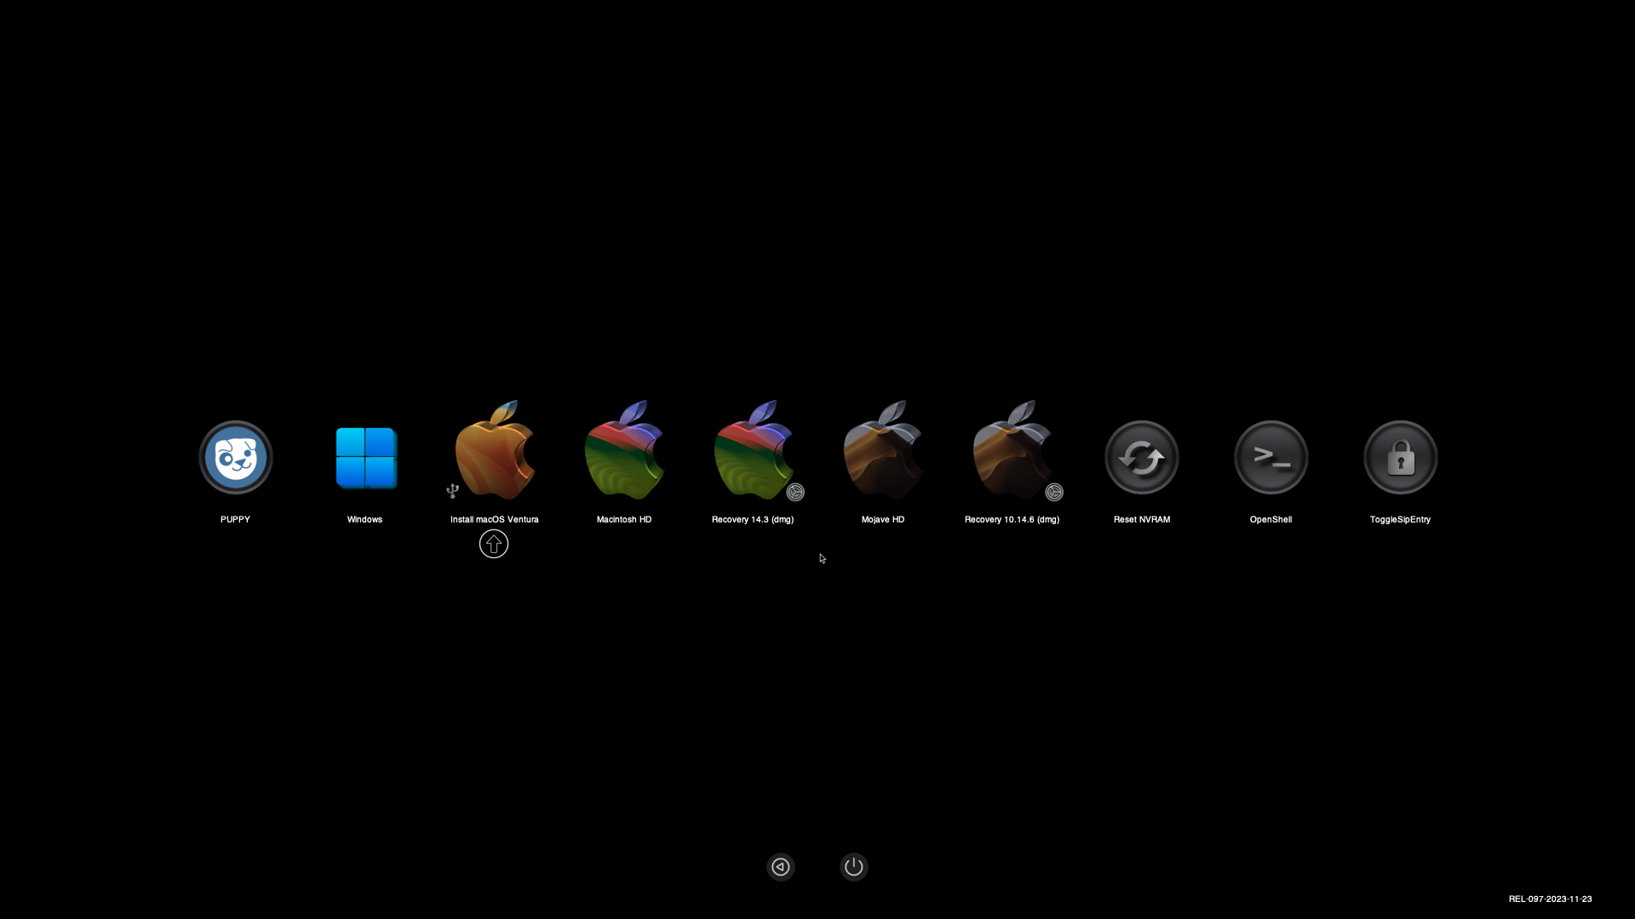Click the Reset NVRAM tool icon
1635x919 pixels.
[x=1142, y=458]
